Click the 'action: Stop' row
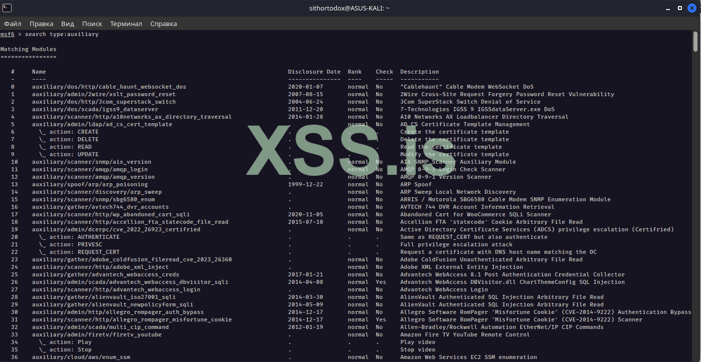Image resolution: width=701 pixels, height=362 pixels. tap(65, 349)
